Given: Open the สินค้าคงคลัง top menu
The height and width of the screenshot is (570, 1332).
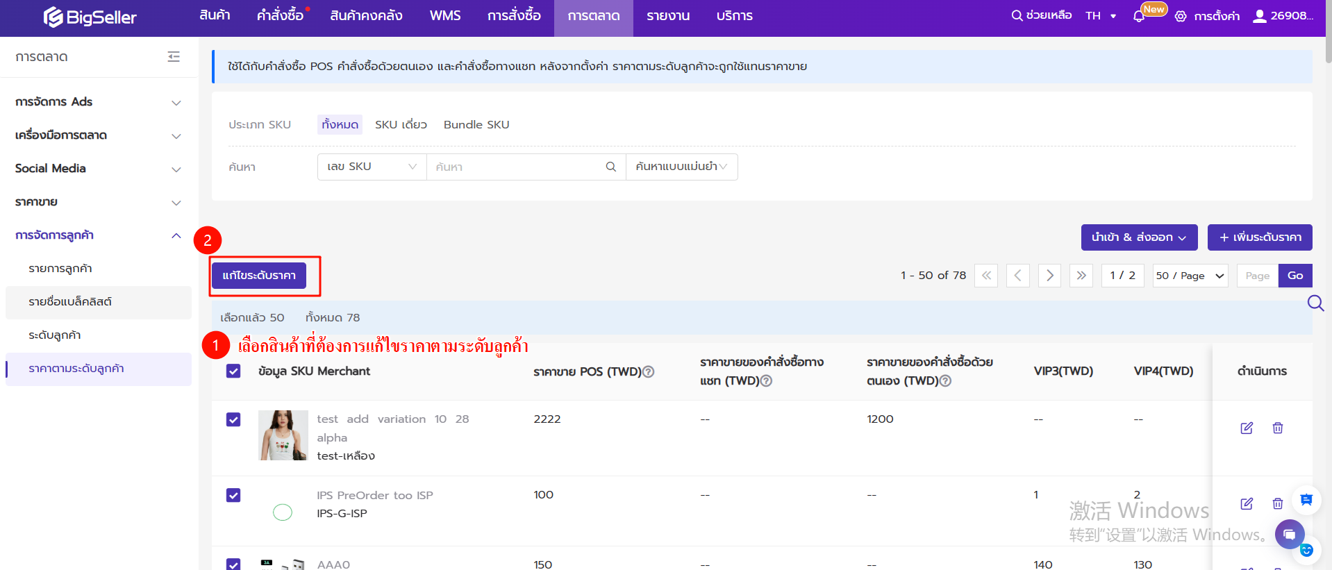Looking at the screenshot, I should 366,16.
